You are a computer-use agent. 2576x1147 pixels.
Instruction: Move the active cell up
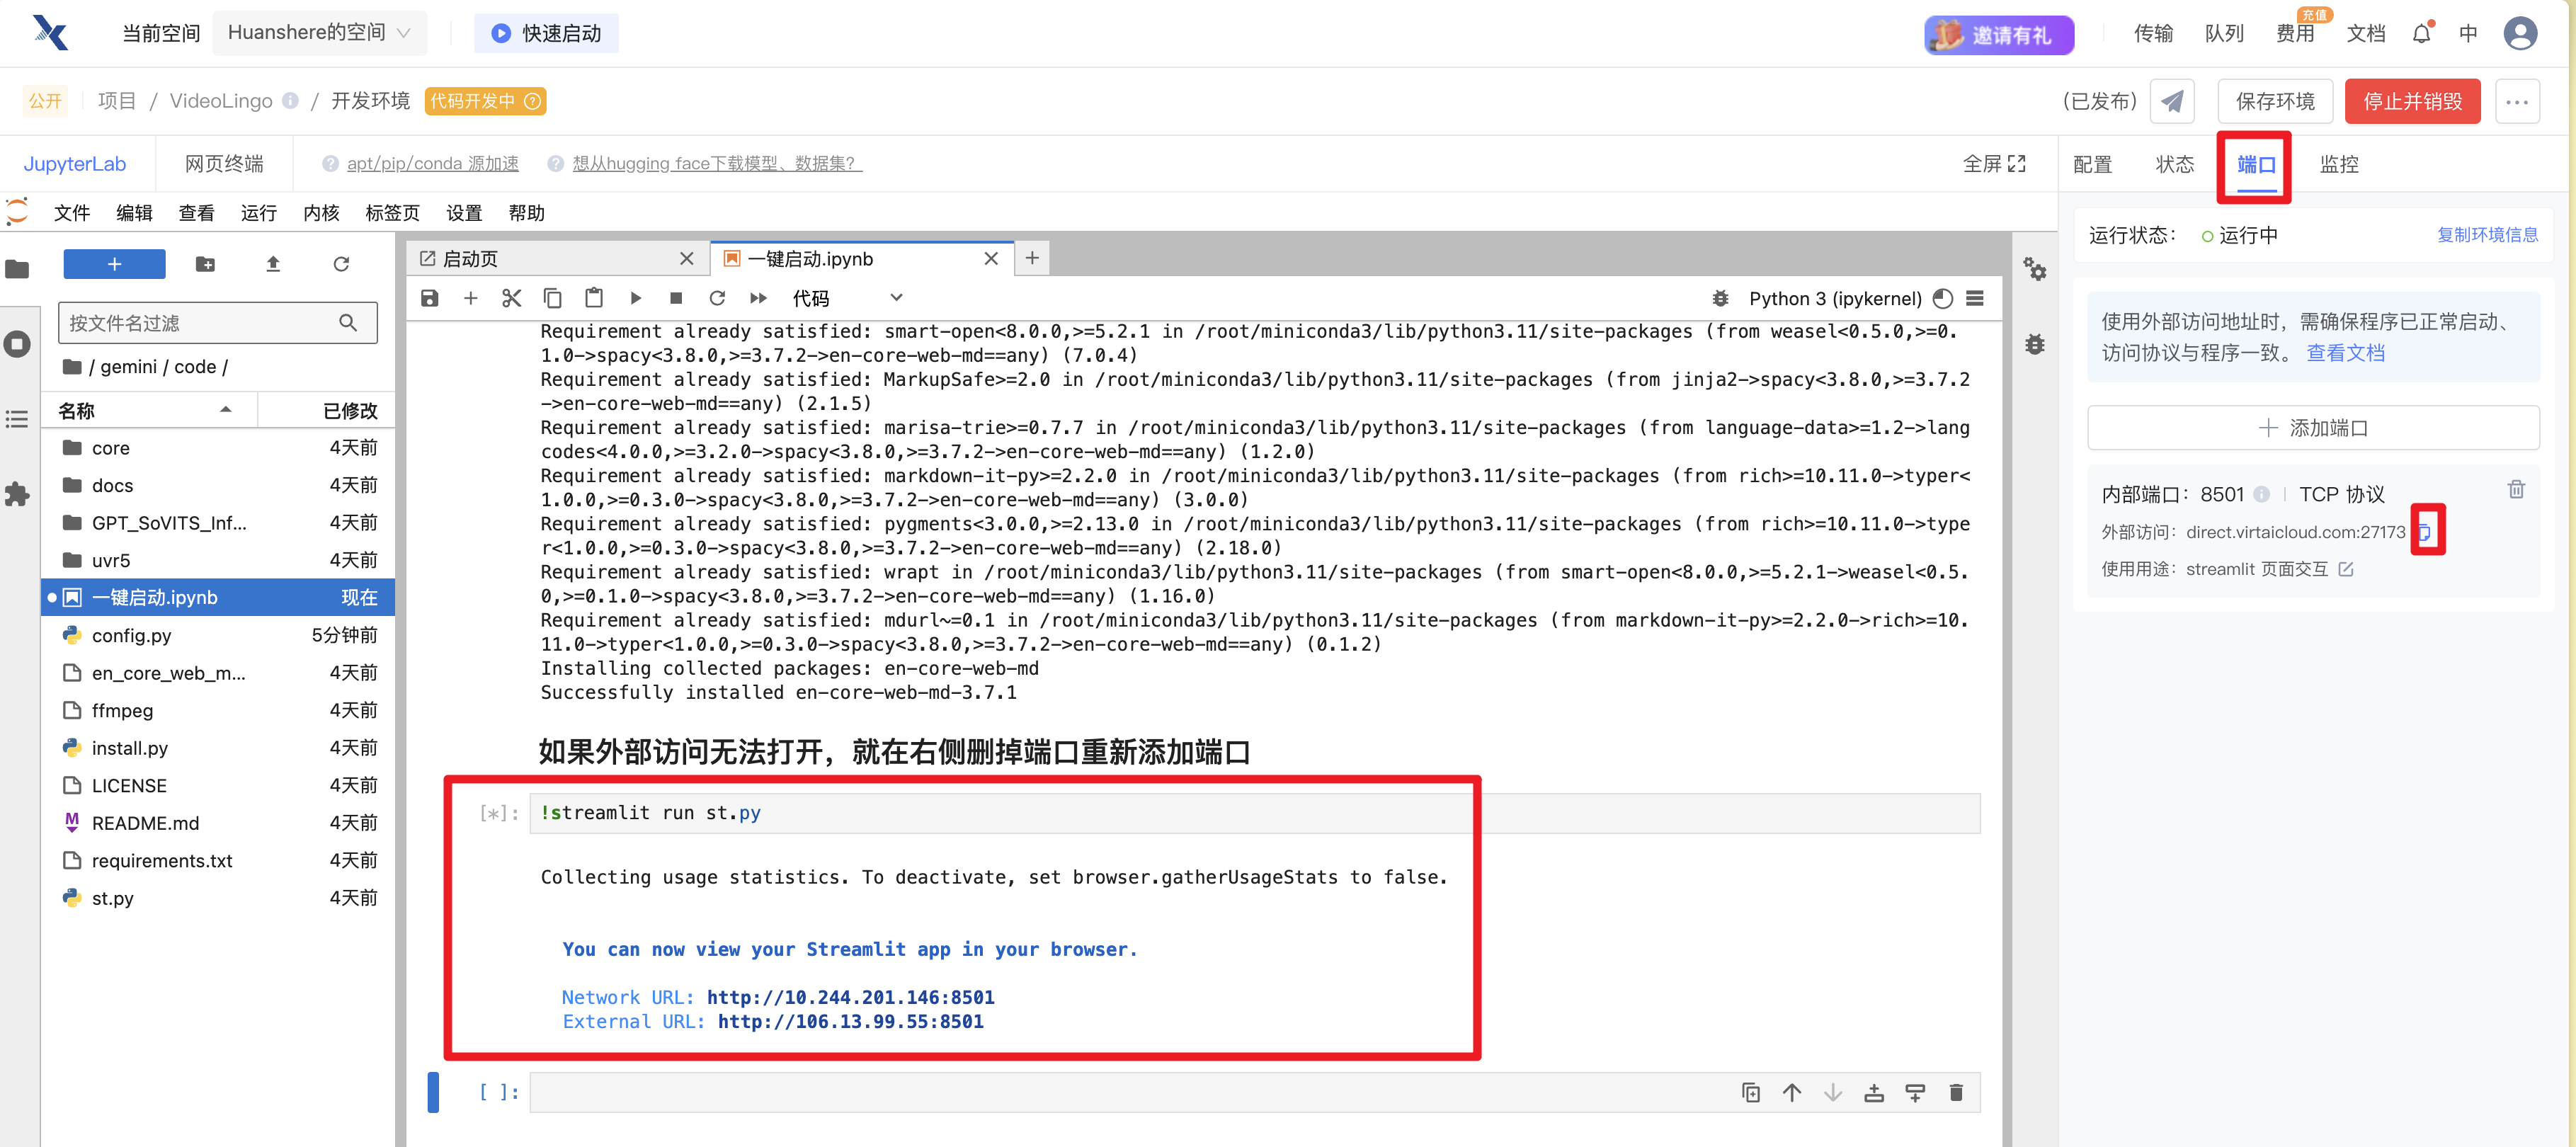click(1792, 1092)
